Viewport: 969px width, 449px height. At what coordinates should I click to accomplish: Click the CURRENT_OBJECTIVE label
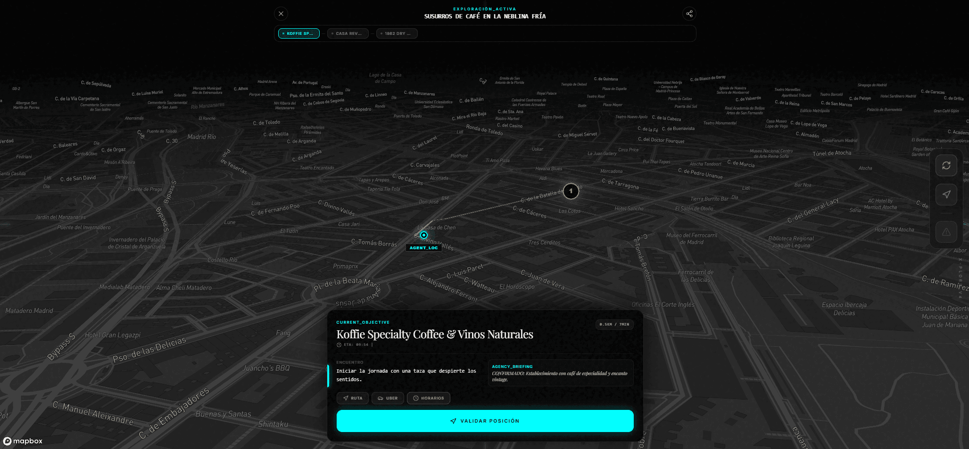coord(363,322)
